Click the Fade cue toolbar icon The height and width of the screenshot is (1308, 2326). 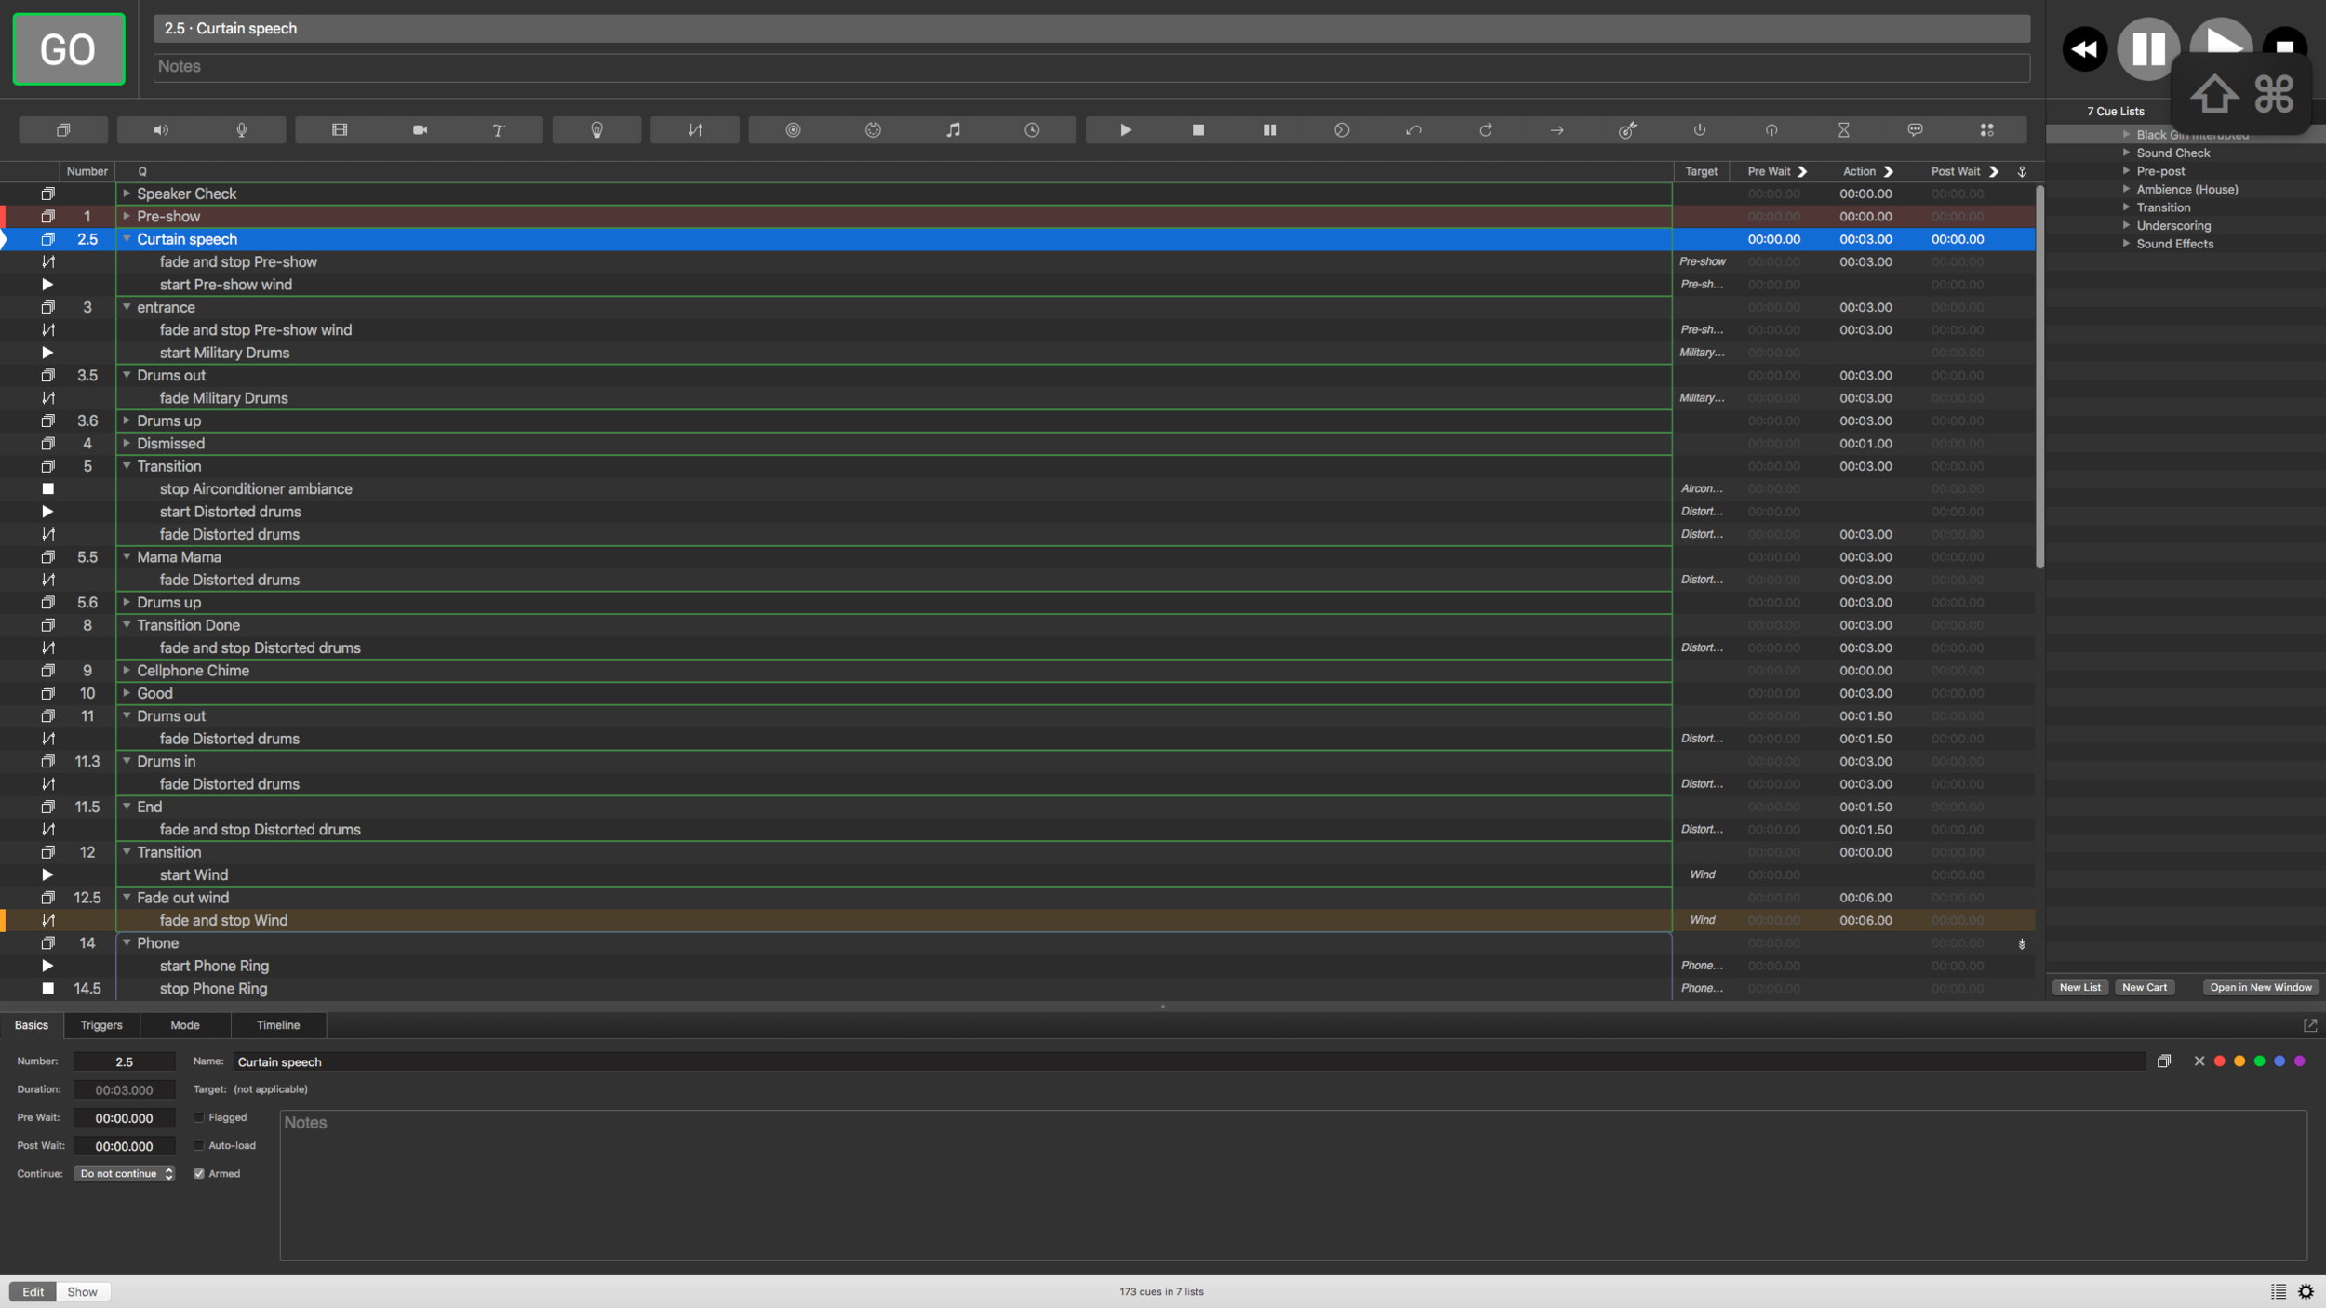[695, 130]
